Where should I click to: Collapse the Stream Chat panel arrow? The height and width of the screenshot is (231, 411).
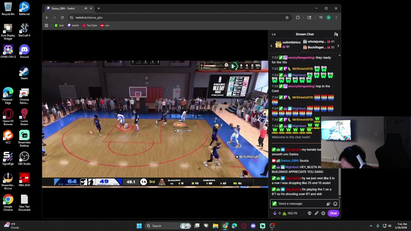click(x=274, y=34)
